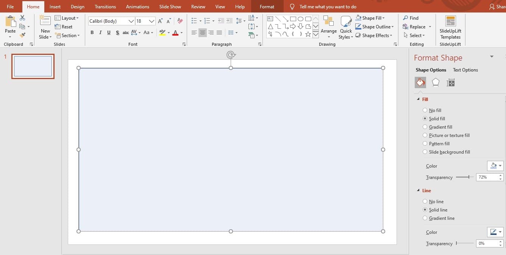This screenshot has width=506, height=255.
Task: Select slide 1 thumbnail in panel
Action: click(33, 66)
